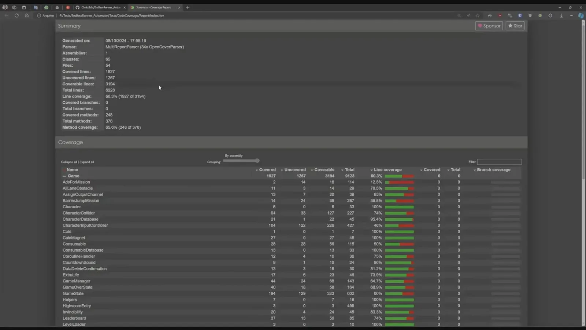586x330 pixels.
Task: Sort by the Coverable column arrow
Action: pyautogui.click(x=312, y=170)
